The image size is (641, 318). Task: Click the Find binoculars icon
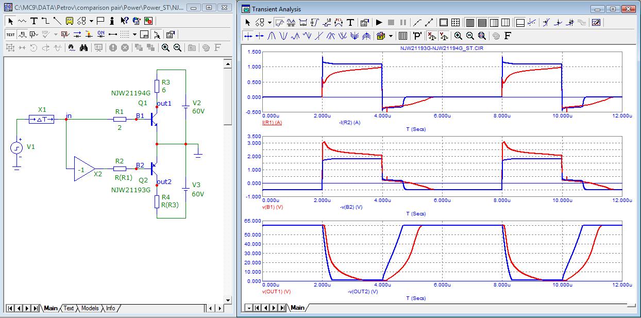[x=84, y=48]
